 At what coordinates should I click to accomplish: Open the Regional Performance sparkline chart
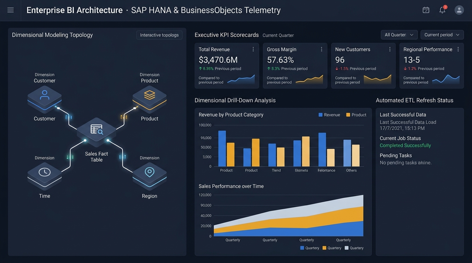[446, 79]
